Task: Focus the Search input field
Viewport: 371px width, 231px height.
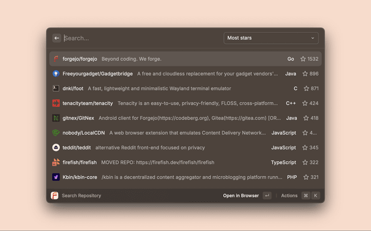Action: [x=139, y=38]
